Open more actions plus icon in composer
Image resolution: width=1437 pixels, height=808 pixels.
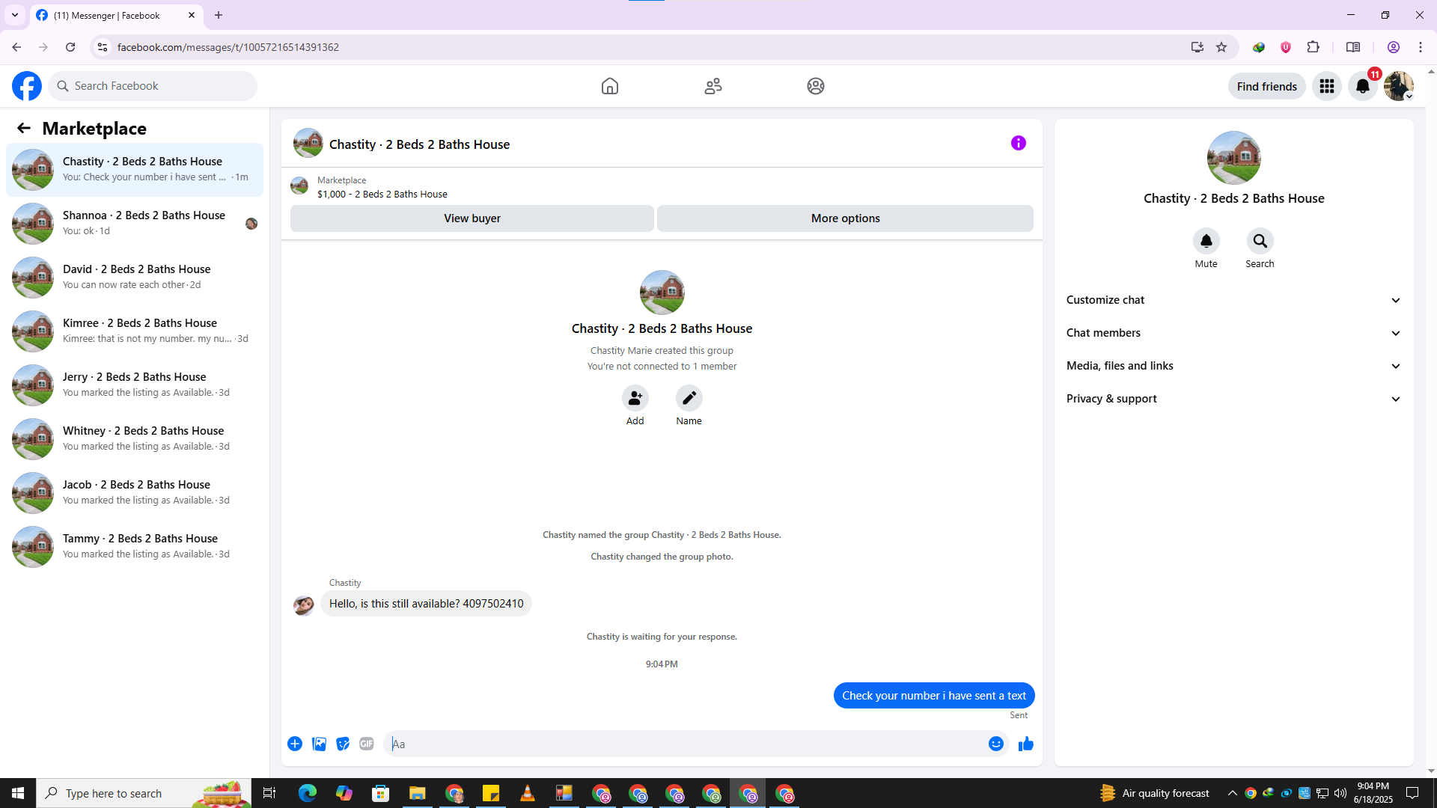pos(295,744)
